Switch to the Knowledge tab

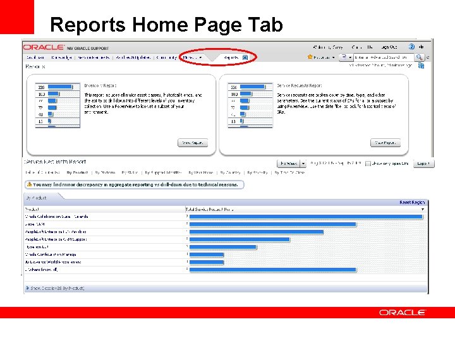click(61, 57)
